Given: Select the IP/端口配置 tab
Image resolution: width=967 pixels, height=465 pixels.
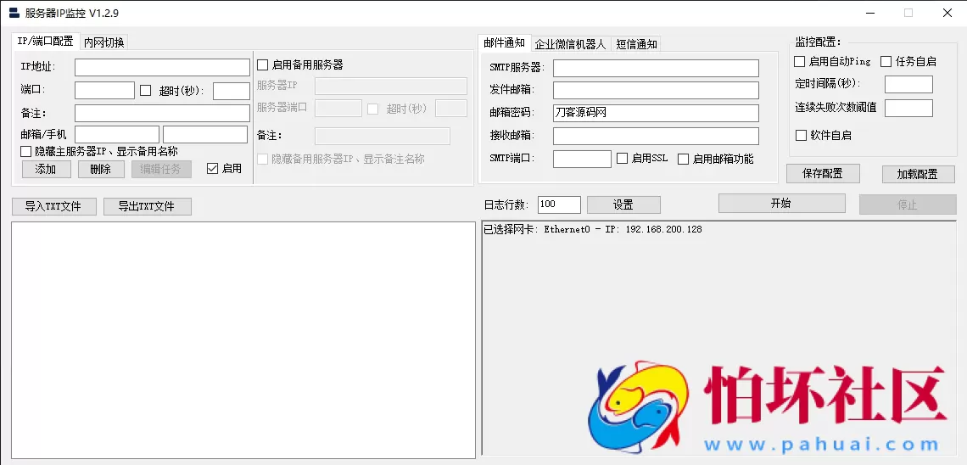Looking at the screenshot, I should 45,42.
